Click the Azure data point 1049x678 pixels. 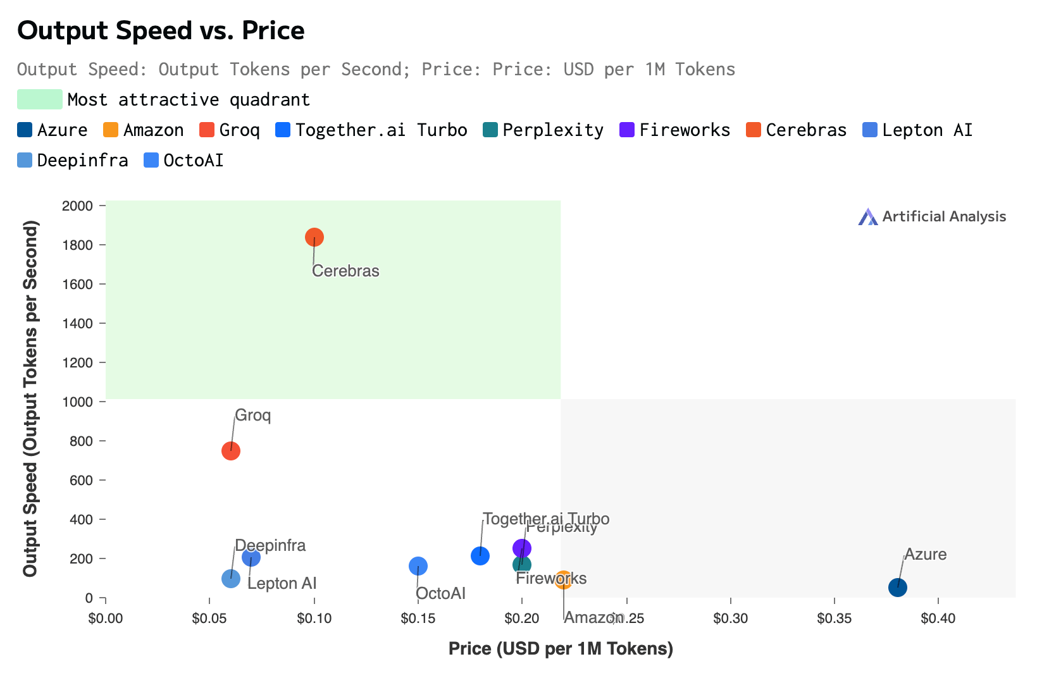tap(898, 588)
